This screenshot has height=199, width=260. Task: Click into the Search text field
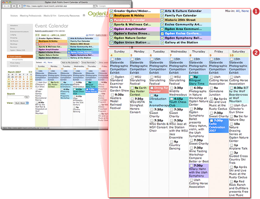tap(16, 97)
